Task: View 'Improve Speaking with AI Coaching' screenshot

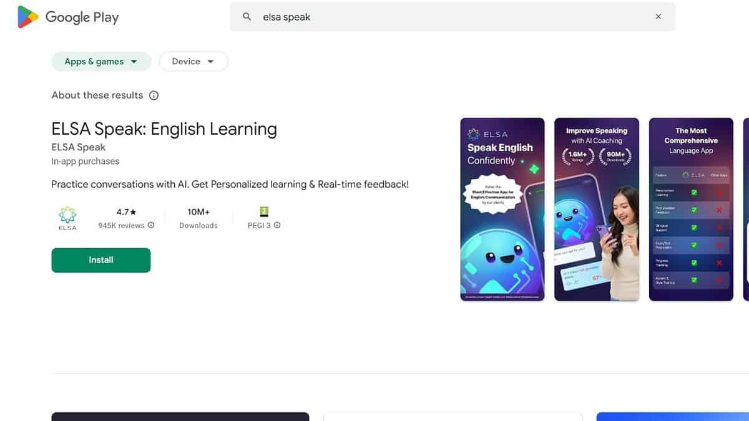Action: 596,209
